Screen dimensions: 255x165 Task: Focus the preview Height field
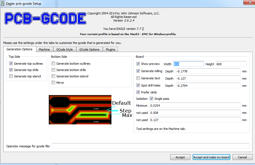(231, 64)
